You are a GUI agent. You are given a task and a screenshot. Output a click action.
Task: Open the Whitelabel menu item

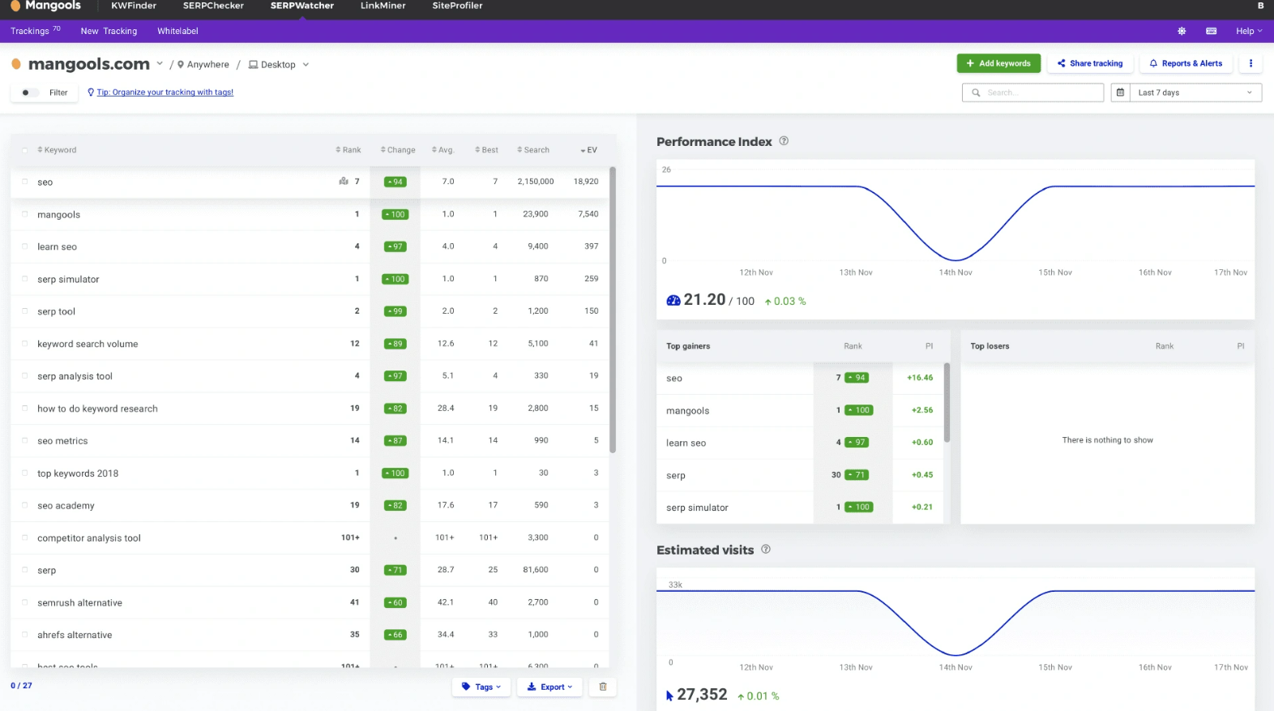click(x=177, y=31)
